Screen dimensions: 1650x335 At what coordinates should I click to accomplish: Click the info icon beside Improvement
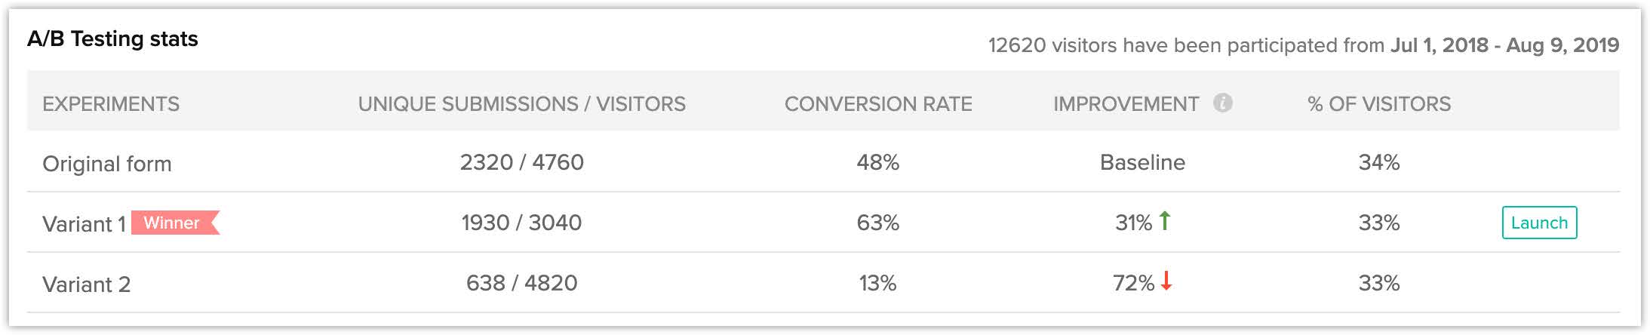[1222, 103]
